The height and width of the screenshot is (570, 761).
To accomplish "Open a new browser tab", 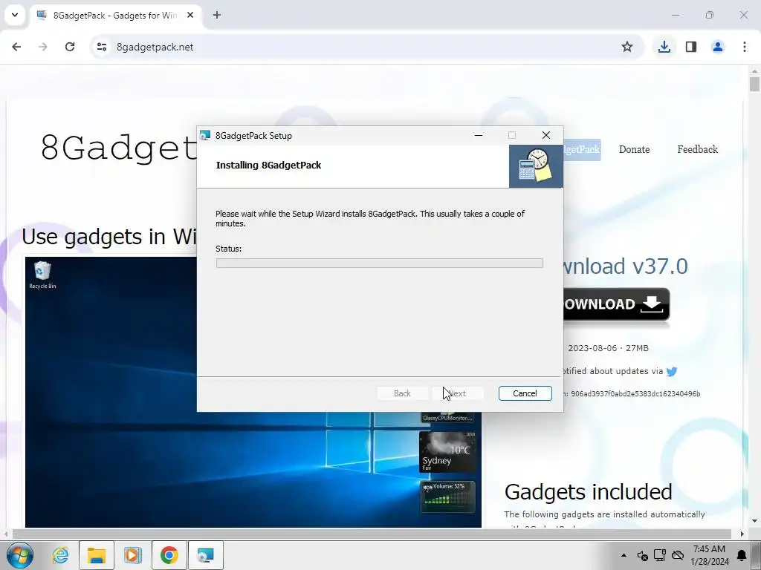I will pyautogui.click(x=217, y=15).
